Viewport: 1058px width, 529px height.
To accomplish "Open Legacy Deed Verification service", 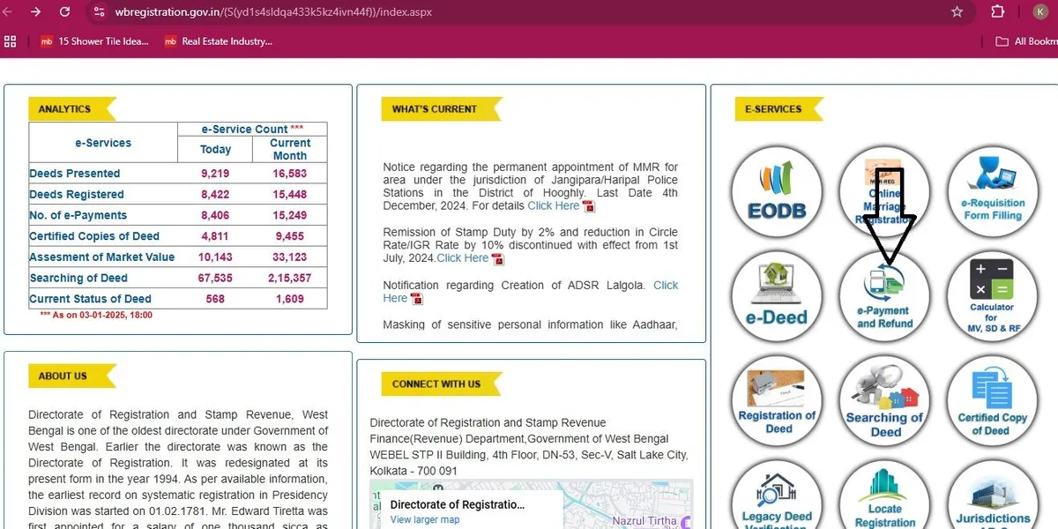I will (777, 503).
